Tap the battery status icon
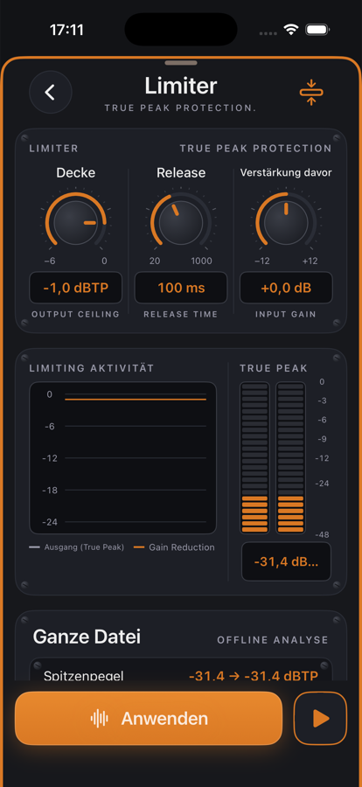362x787 pixels. (317, 30)
